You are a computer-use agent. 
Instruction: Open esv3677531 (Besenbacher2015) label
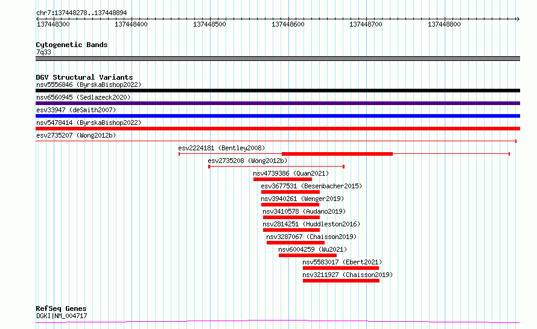pos(311,186)
